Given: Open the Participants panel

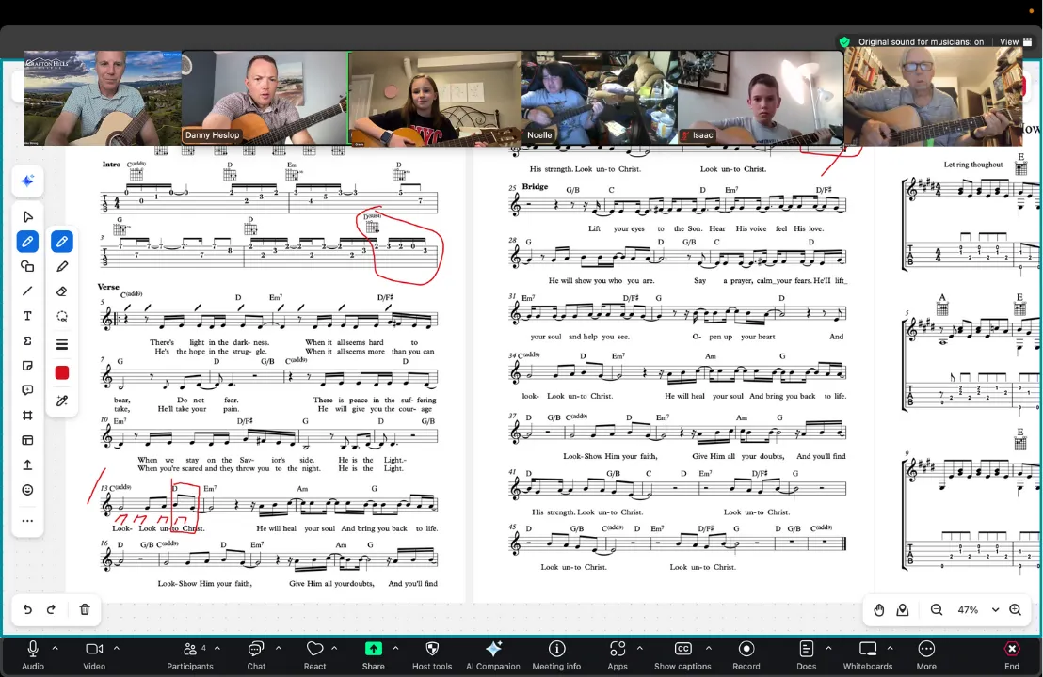Looking at the screenshot, I should pos(190,655).
